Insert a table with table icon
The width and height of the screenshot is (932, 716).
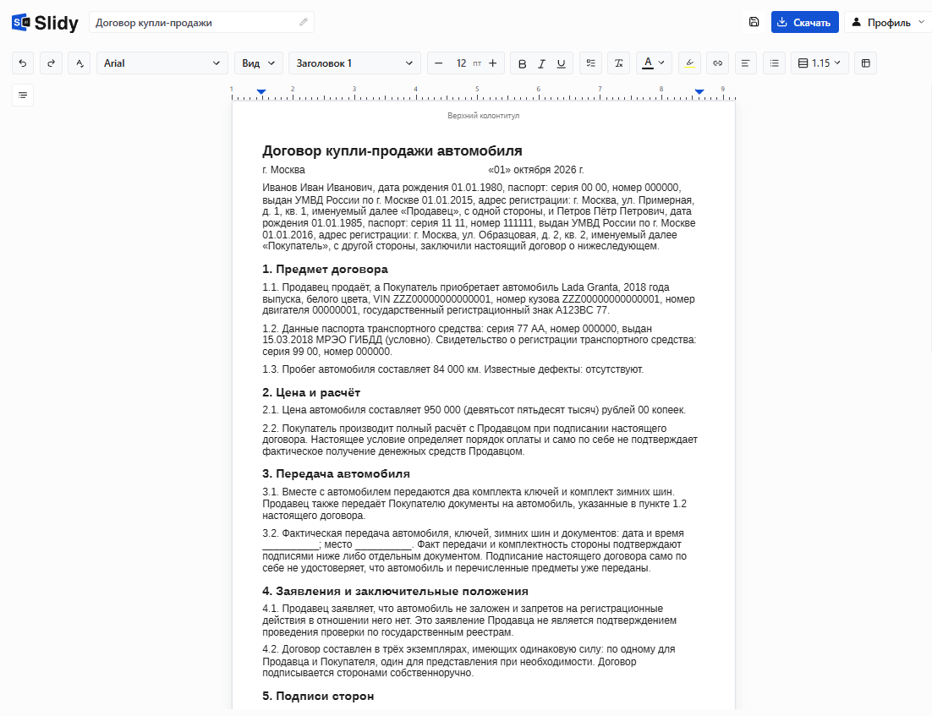(865, 63)
